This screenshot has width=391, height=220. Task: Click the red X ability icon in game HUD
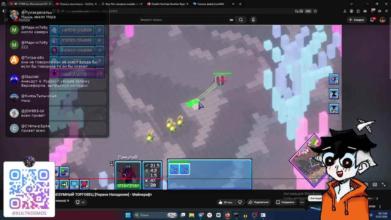(85, 185)
